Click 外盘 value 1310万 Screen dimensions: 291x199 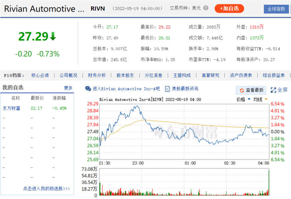pos(257,27)
